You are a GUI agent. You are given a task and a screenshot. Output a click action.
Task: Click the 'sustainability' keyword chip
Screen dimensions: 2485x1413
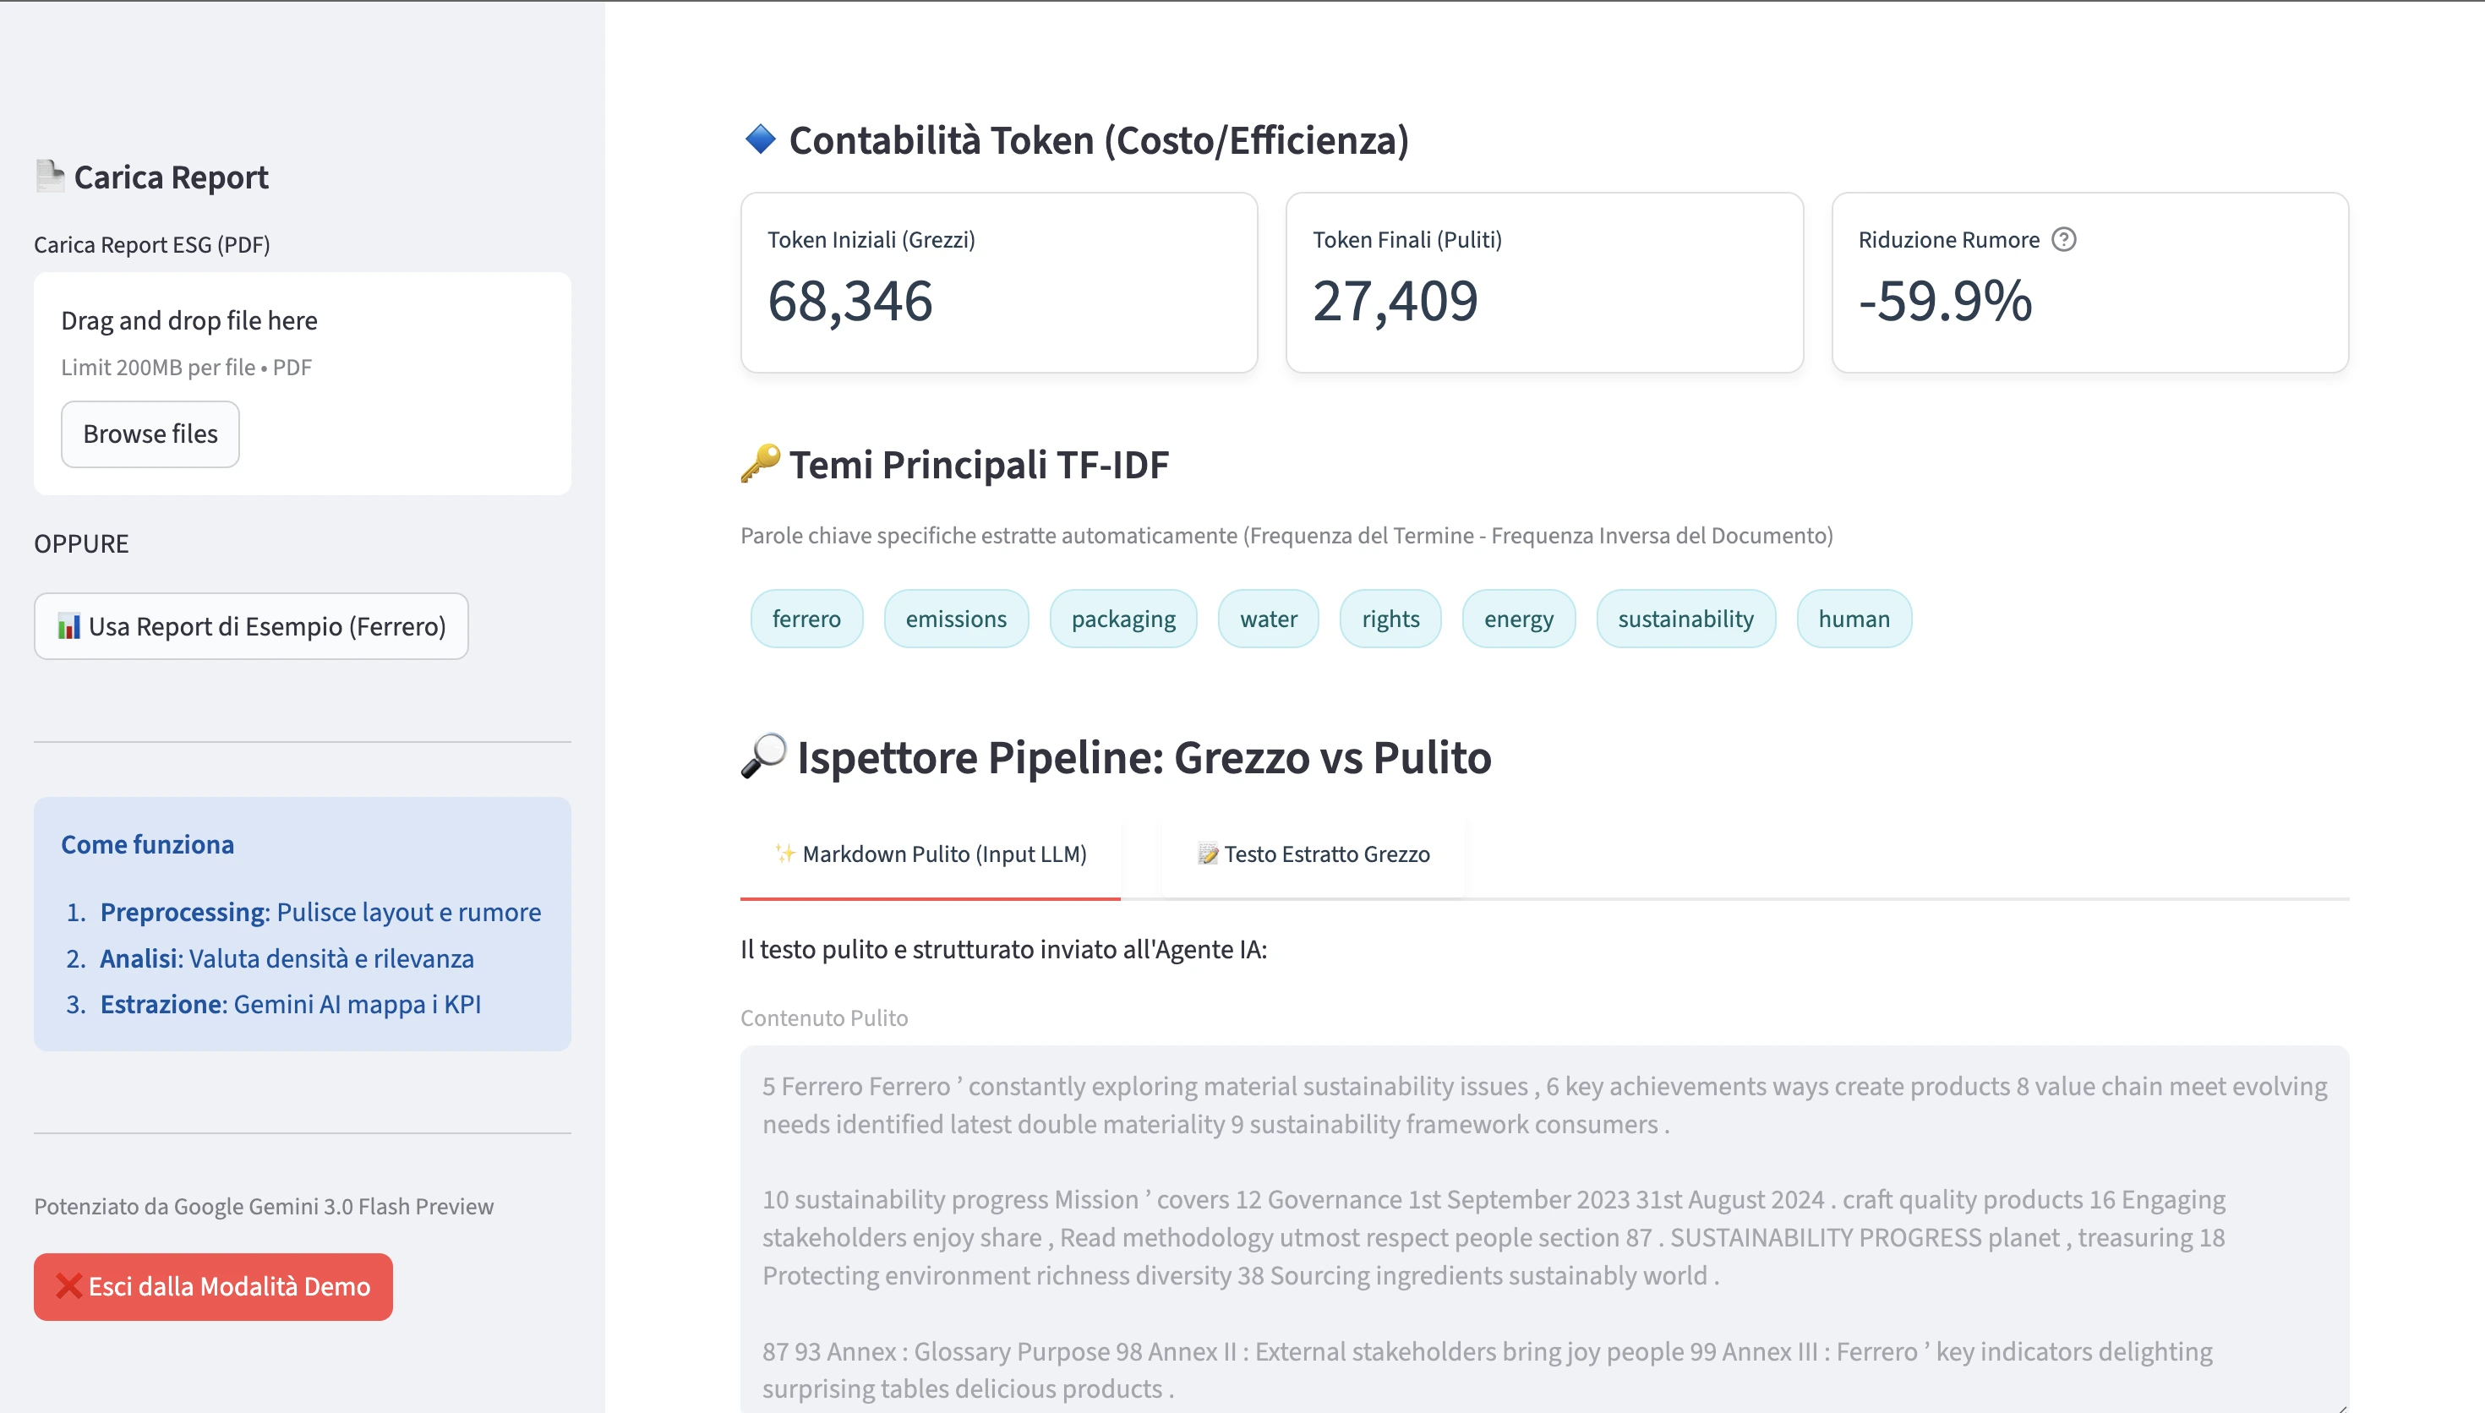[x=1685, y=619]
